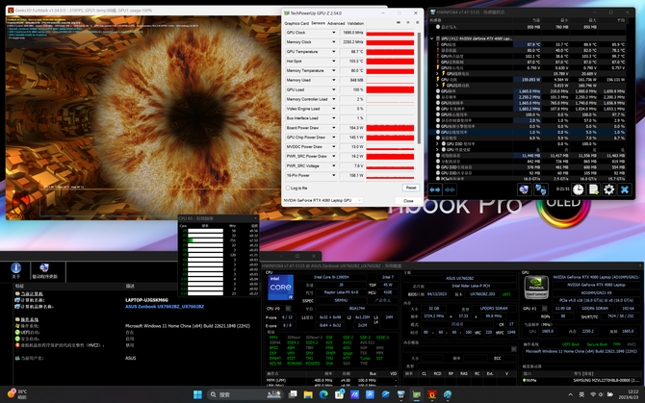Viewport: 645px width, 403px height.
Task: Open HWiNFO sensor settings gear icon
Action: pyautogui.click(x=608, y=189)
